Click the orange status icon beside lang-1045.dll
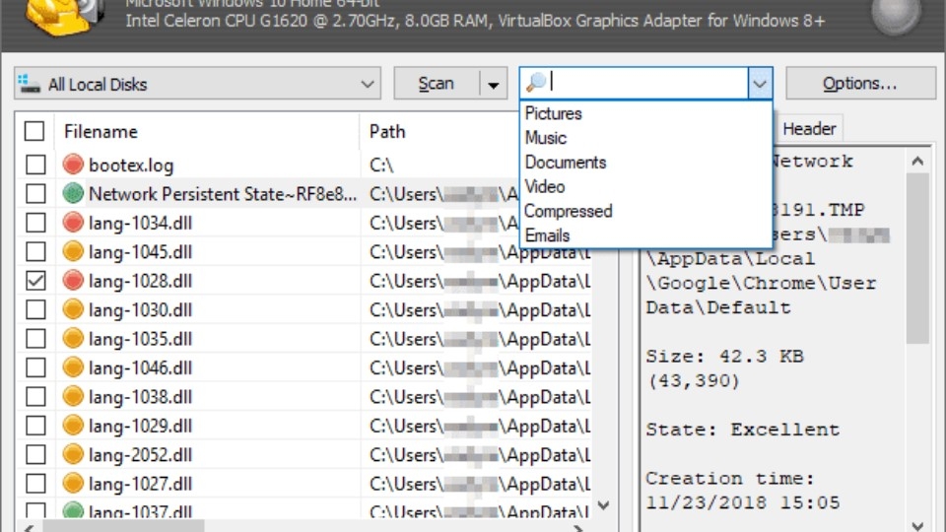 coord(73,251)
